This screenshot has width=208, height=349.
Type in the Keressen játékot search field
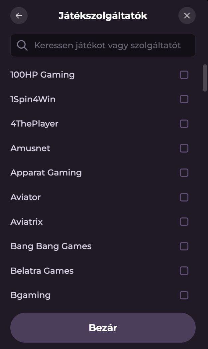[x=108, y=45]
